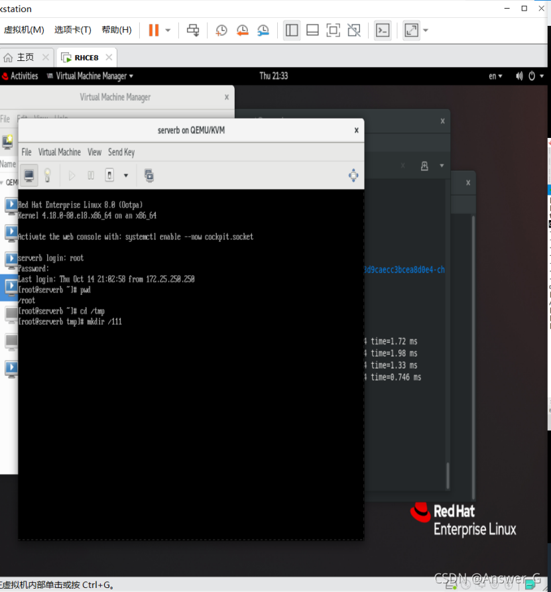Open the clock showing Thu 21:33

[273, 76]
